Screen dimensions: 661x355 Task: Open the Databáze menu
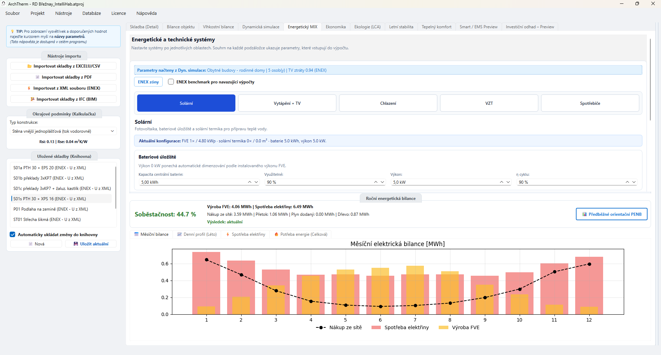click(x=92, y=13)
